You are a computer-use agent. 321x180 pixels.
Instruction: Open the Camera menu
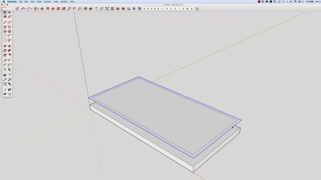point(48,1)
